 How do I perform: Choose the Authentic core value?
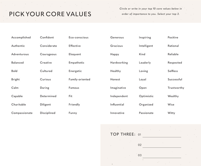click(18, 46)
